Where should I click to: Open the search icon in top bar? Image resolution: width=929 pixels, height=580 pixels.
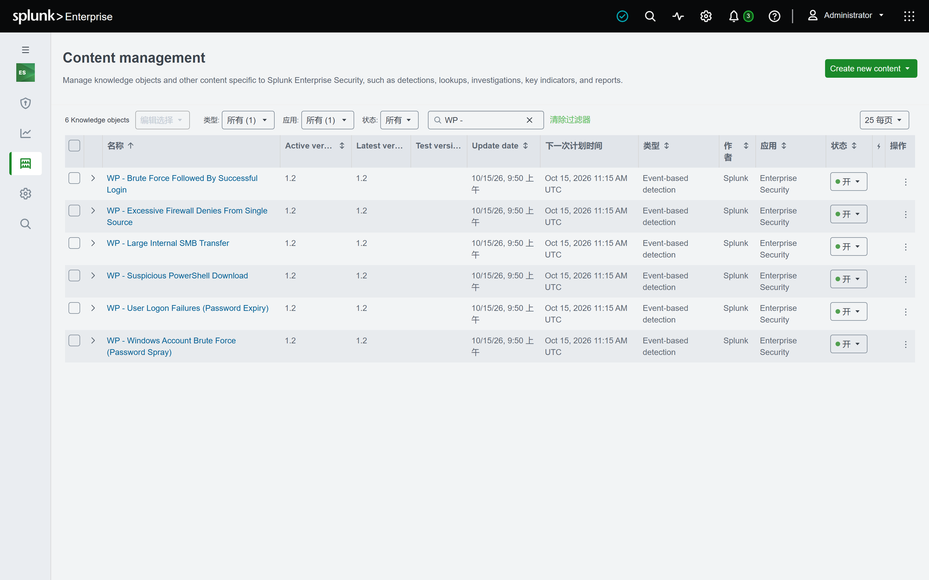click(x=650, y=16)
